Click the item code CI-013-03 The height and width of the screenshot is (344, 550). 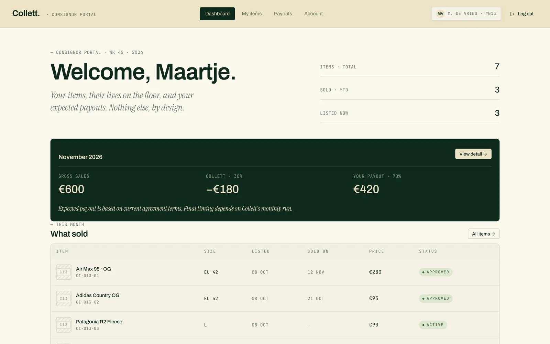tap(87, 329)
